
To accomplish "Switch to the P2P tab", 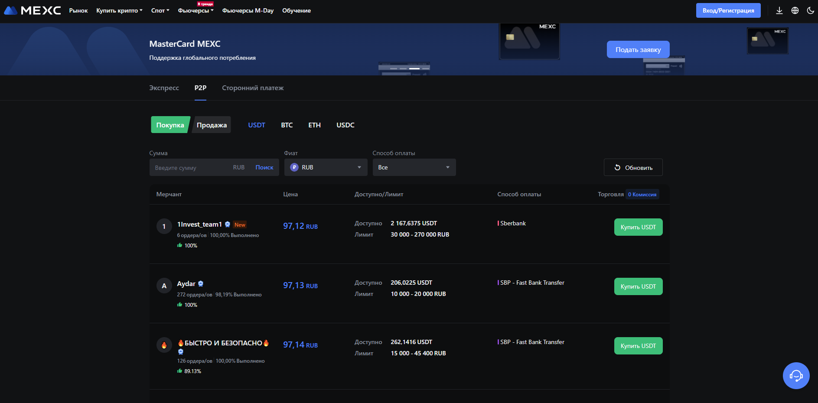I will pos(200,88).
